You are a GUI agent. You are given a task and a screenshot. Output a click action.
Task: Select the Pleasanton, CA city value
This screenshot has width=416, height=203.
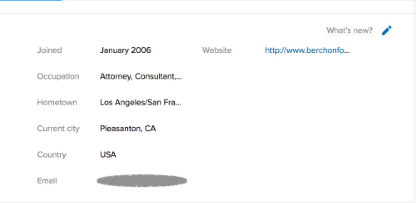coord(128,129)
